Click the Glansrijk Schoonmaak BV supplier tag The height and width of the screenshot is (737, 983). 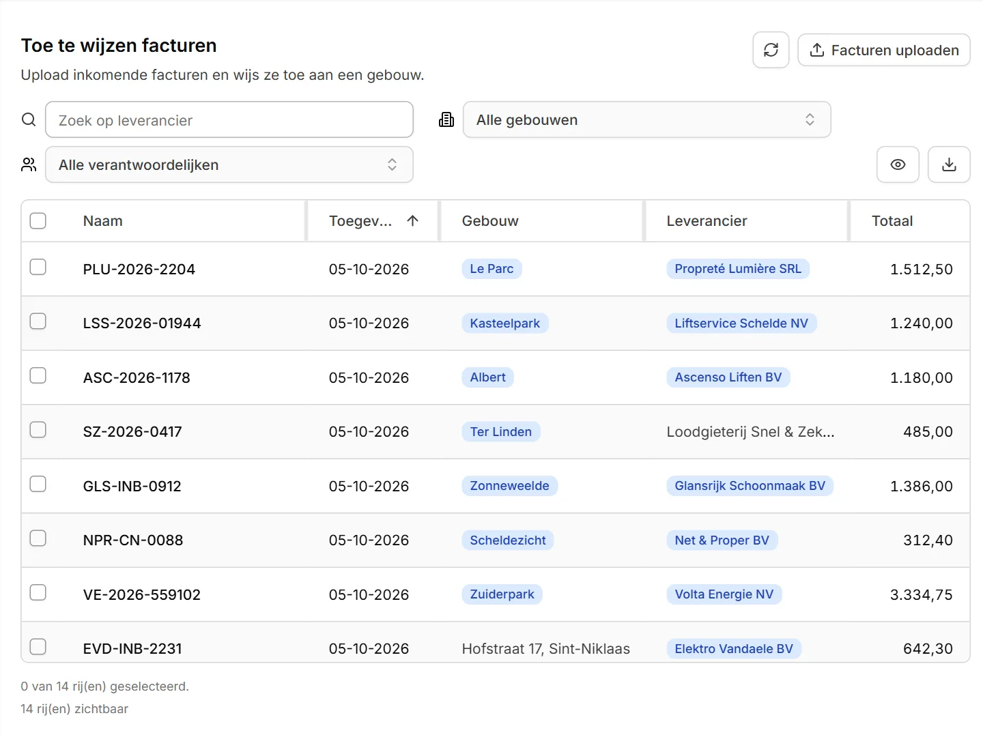pos(750,486)
